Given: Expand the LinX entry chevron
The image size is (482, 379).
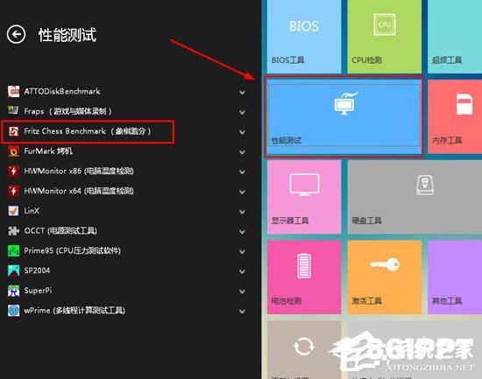Looking at the screenshot, I should coord(242,212).
